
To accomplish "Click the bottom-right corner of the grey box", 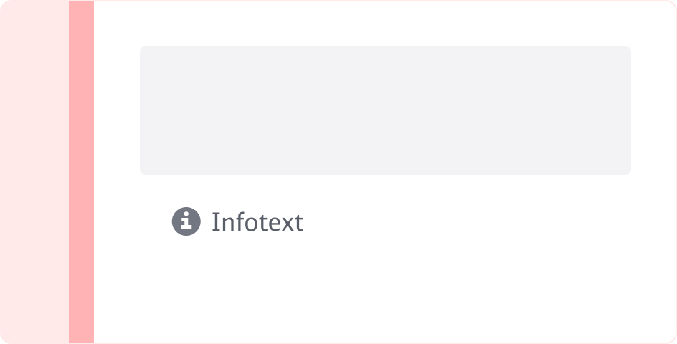I will click(x=628, y=172).
